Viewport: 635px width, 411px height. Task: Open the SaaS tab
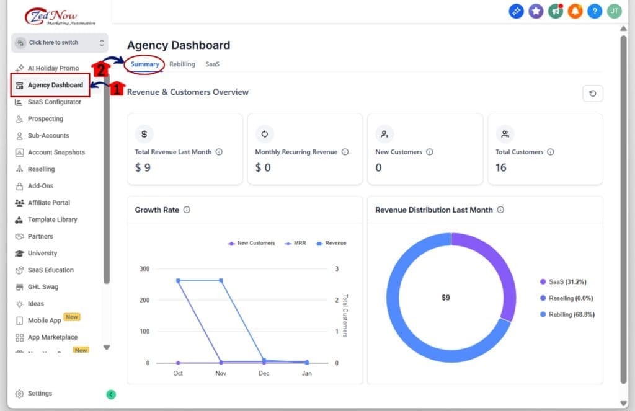212,64
